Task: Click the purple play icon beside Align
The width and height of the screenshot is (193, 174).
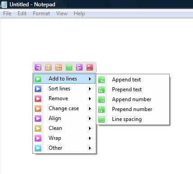Action: pos(38,118)
